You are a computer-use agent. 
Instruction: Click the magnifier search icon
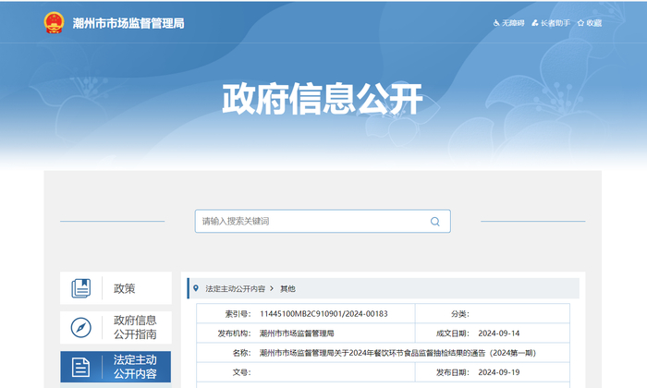pos(435,222)
